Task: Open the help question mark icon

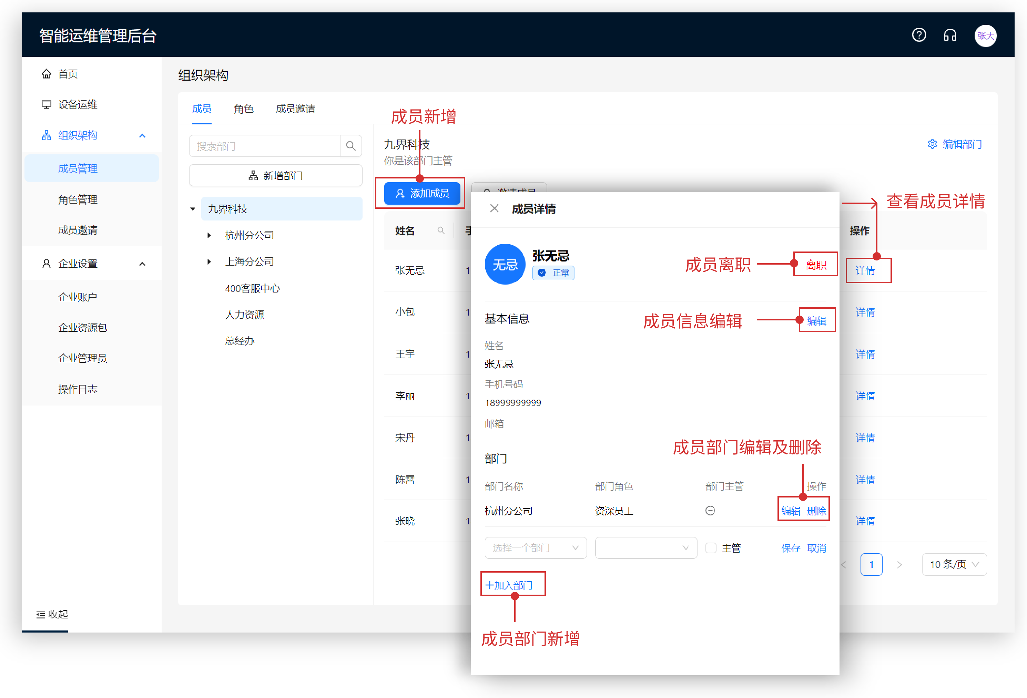Action: 919,35
